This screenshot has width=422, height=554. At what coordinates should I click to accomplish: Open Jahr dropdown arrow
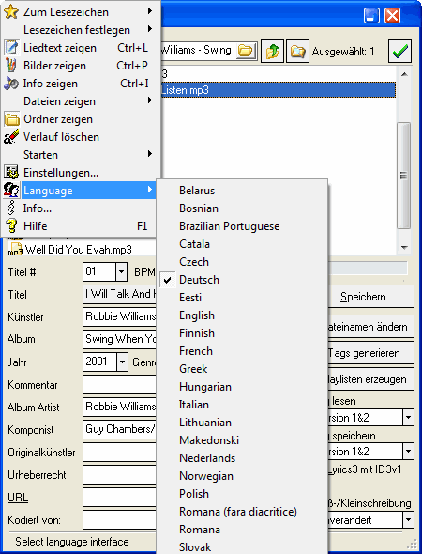click(122, 362)
